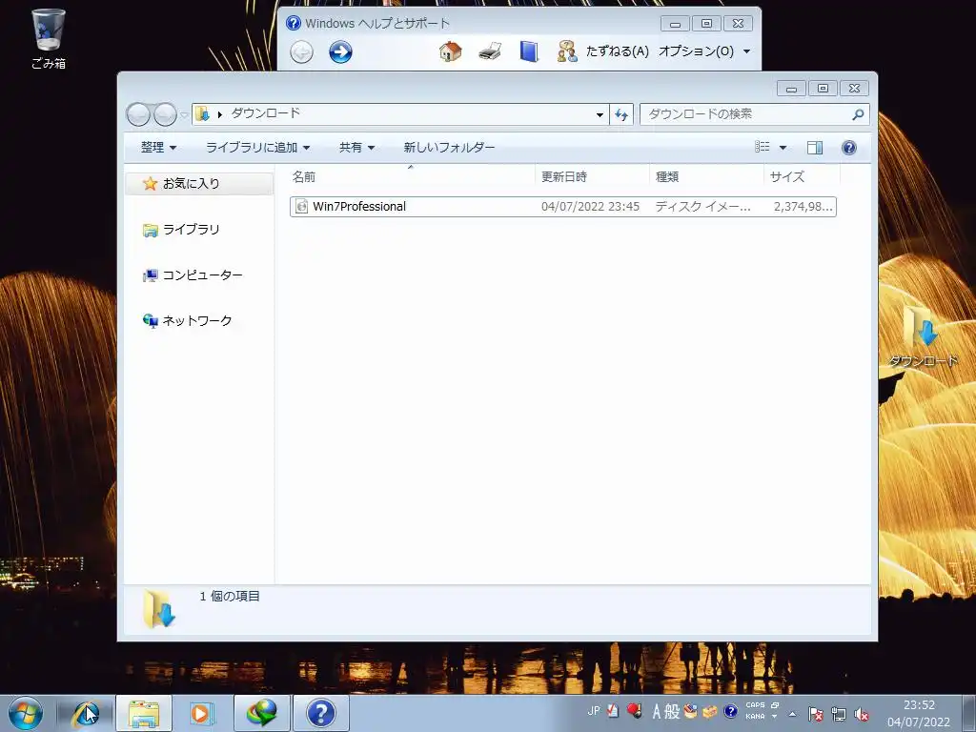This screenshot has height=732, width=976.
Task: Sort by 名前 column
Action: [x=411, y=176]
